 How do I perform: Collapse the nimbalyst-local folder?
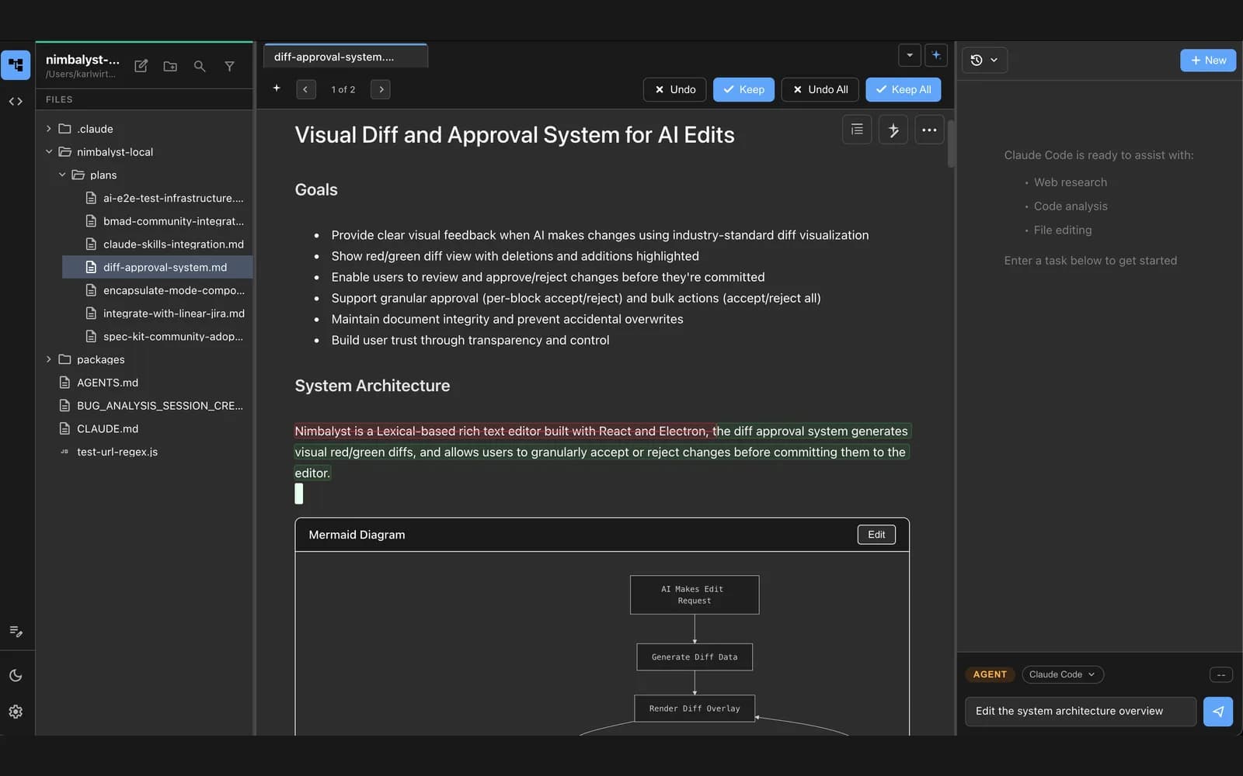[x=49, y=152]
